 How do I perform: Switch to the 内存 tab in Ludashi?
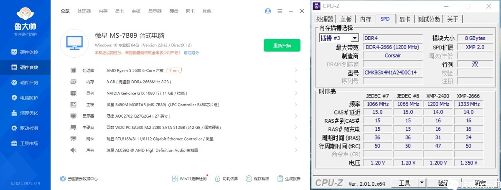coord(103,11)
